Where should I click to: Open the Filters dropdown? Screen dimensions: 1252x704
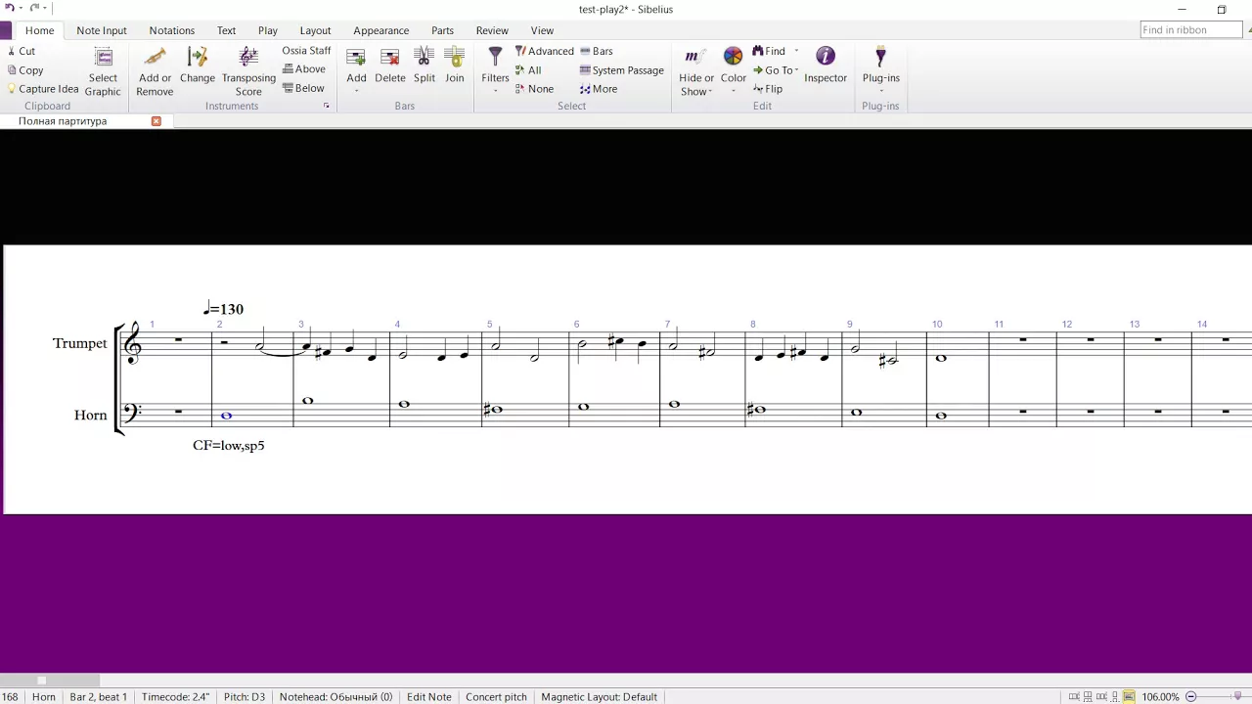tap(495, 71)
